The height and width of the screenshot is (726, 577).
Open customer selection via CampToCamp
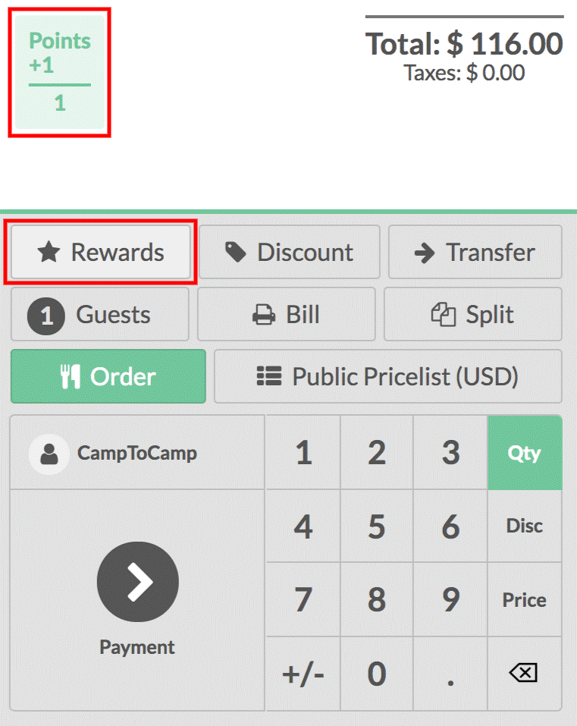pyautogui.click(x=136, y=452)
